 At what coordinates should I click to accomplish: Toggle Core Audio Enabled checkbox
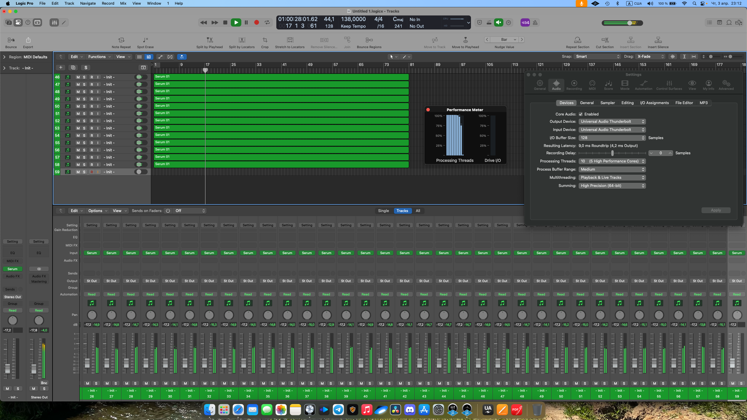581,114
